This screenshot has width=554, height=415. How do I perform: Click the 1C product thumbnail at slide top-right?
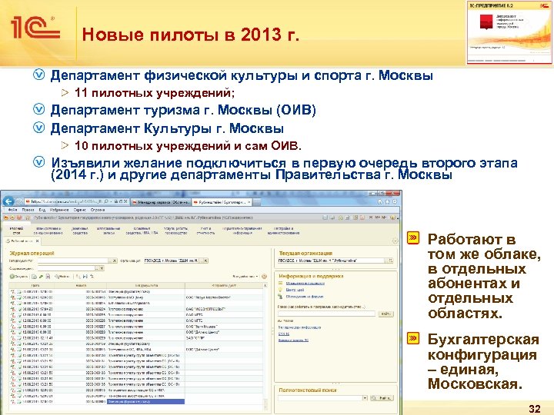point(509,32)
